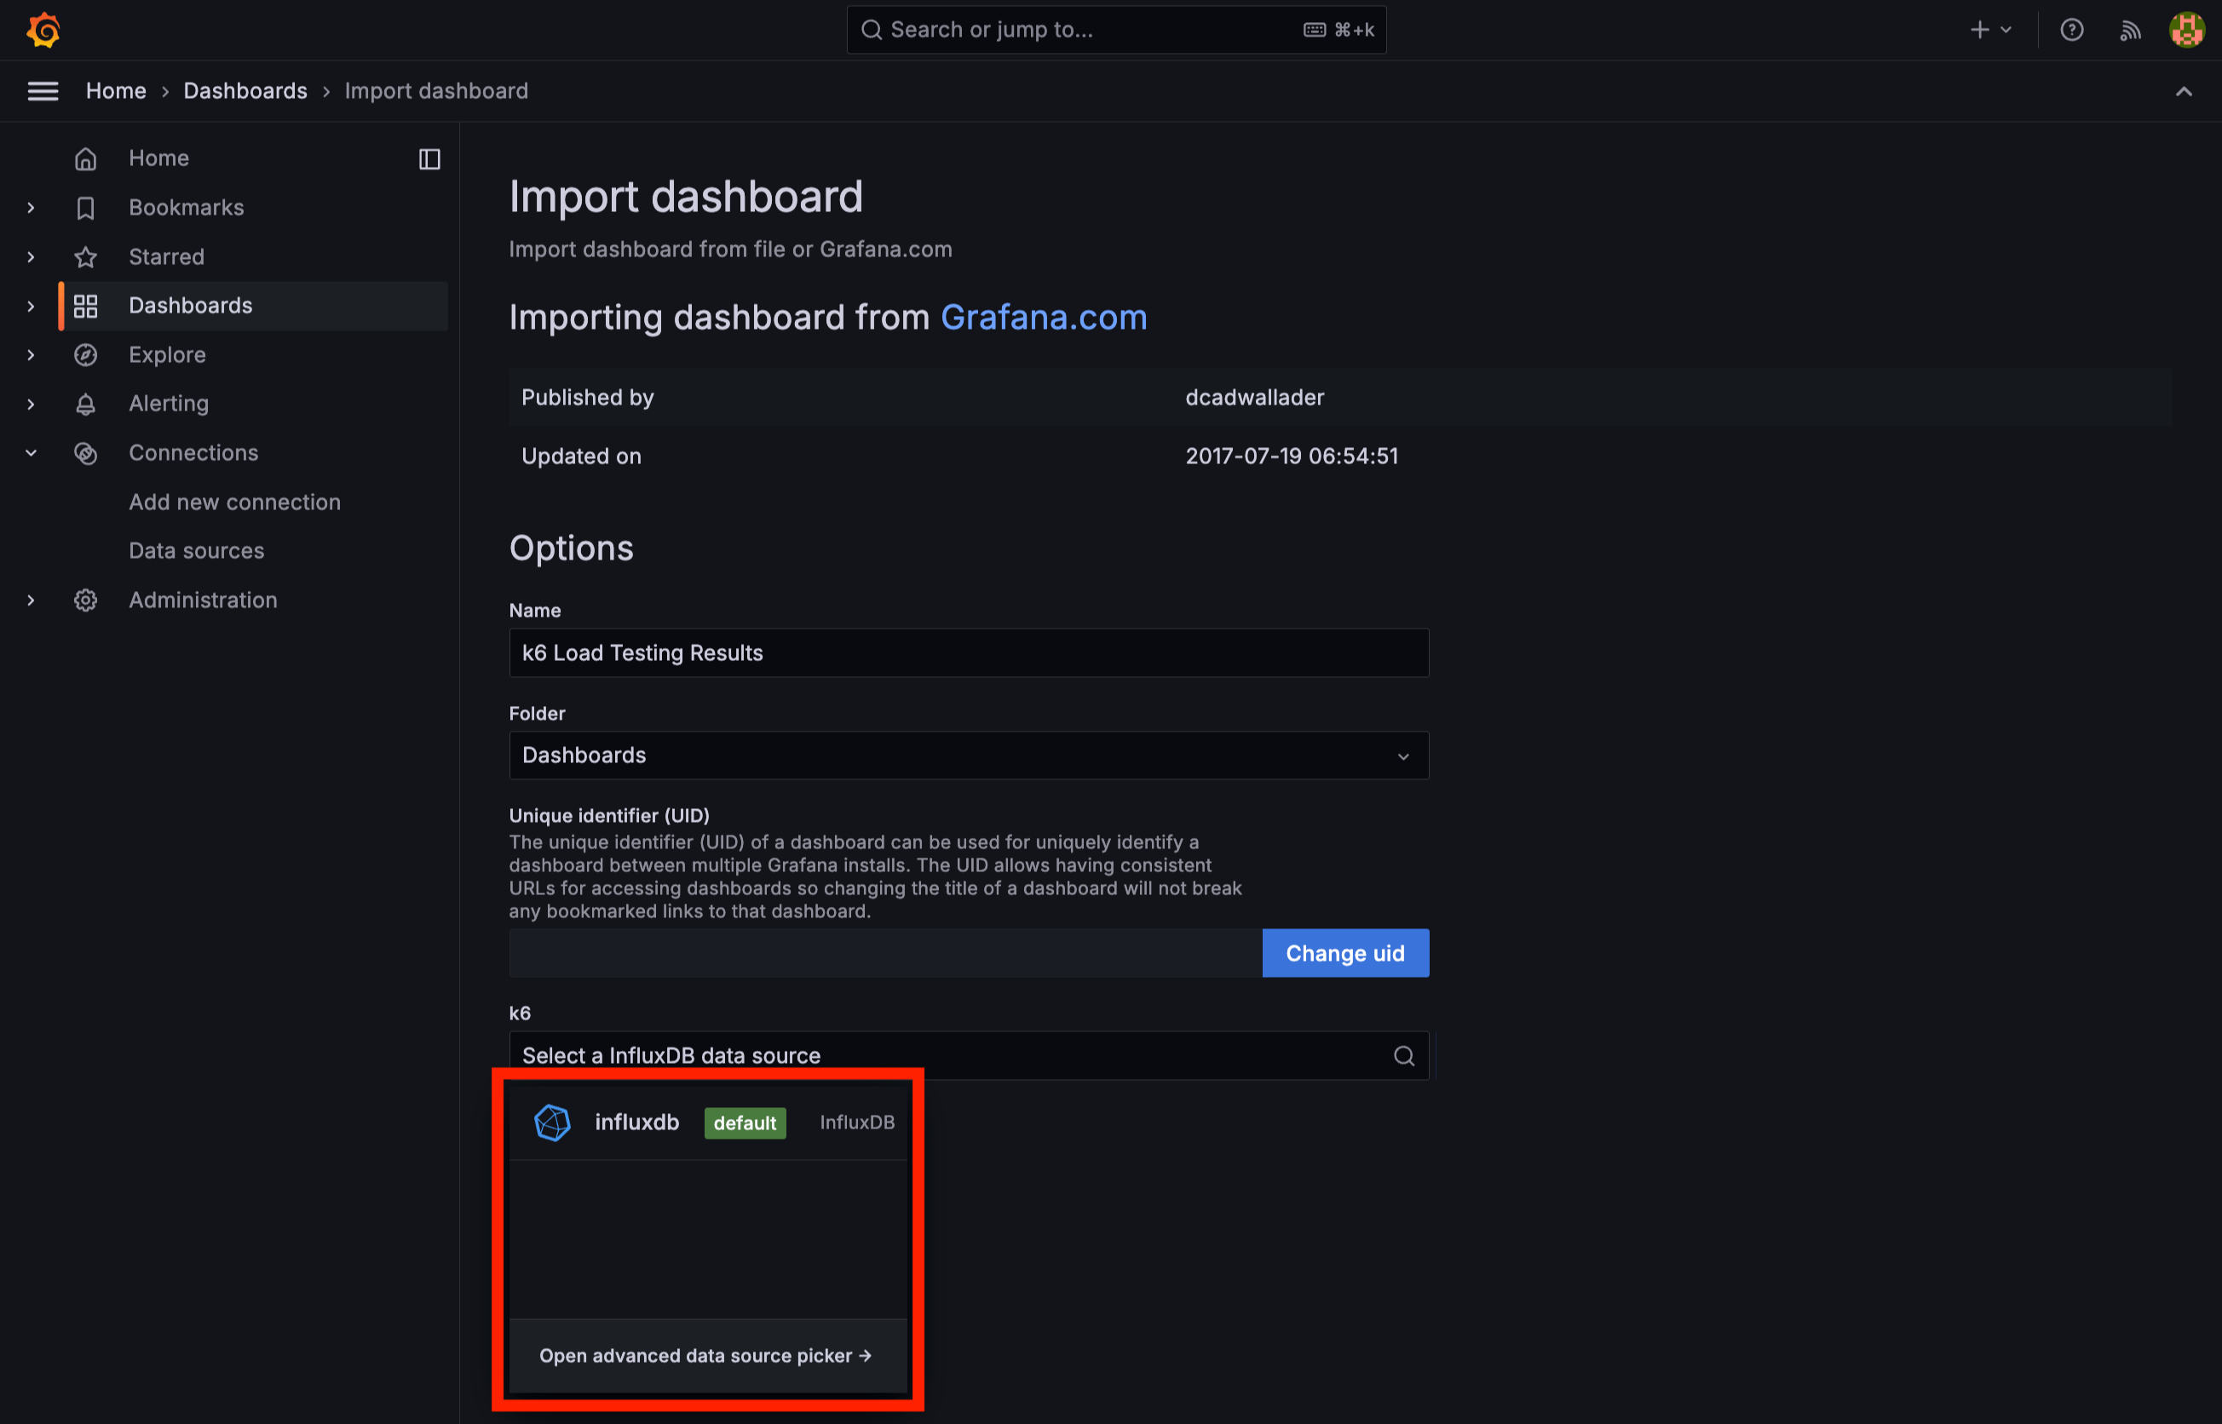The height and width of the screenshot is (1424, 2222).
Task: Open the Folder dropdown
Action: (968, 755)
